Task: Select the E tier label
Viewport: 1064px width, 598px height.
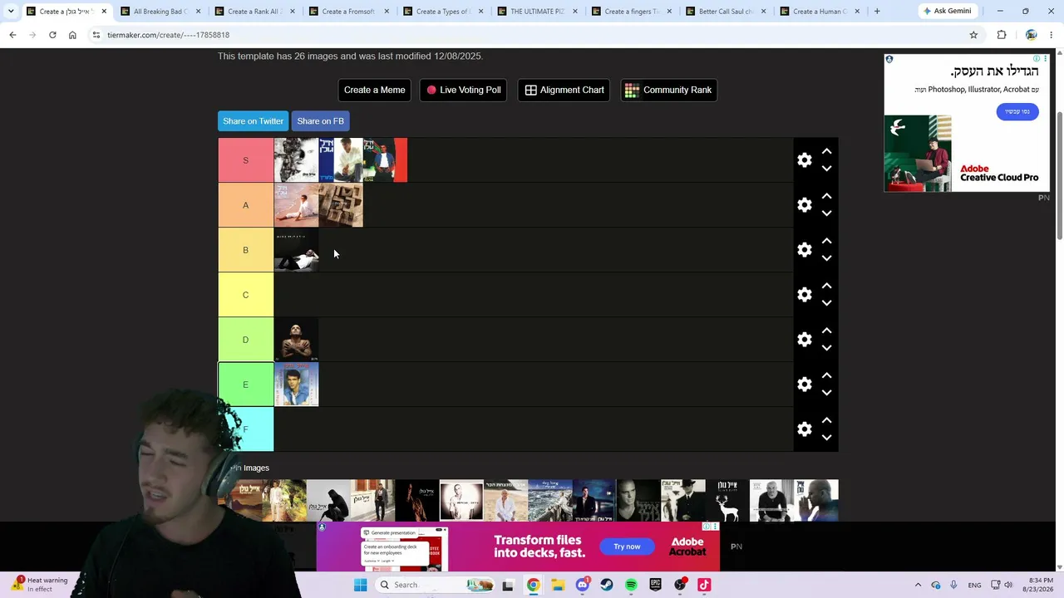Action: [x=245, y=385]
